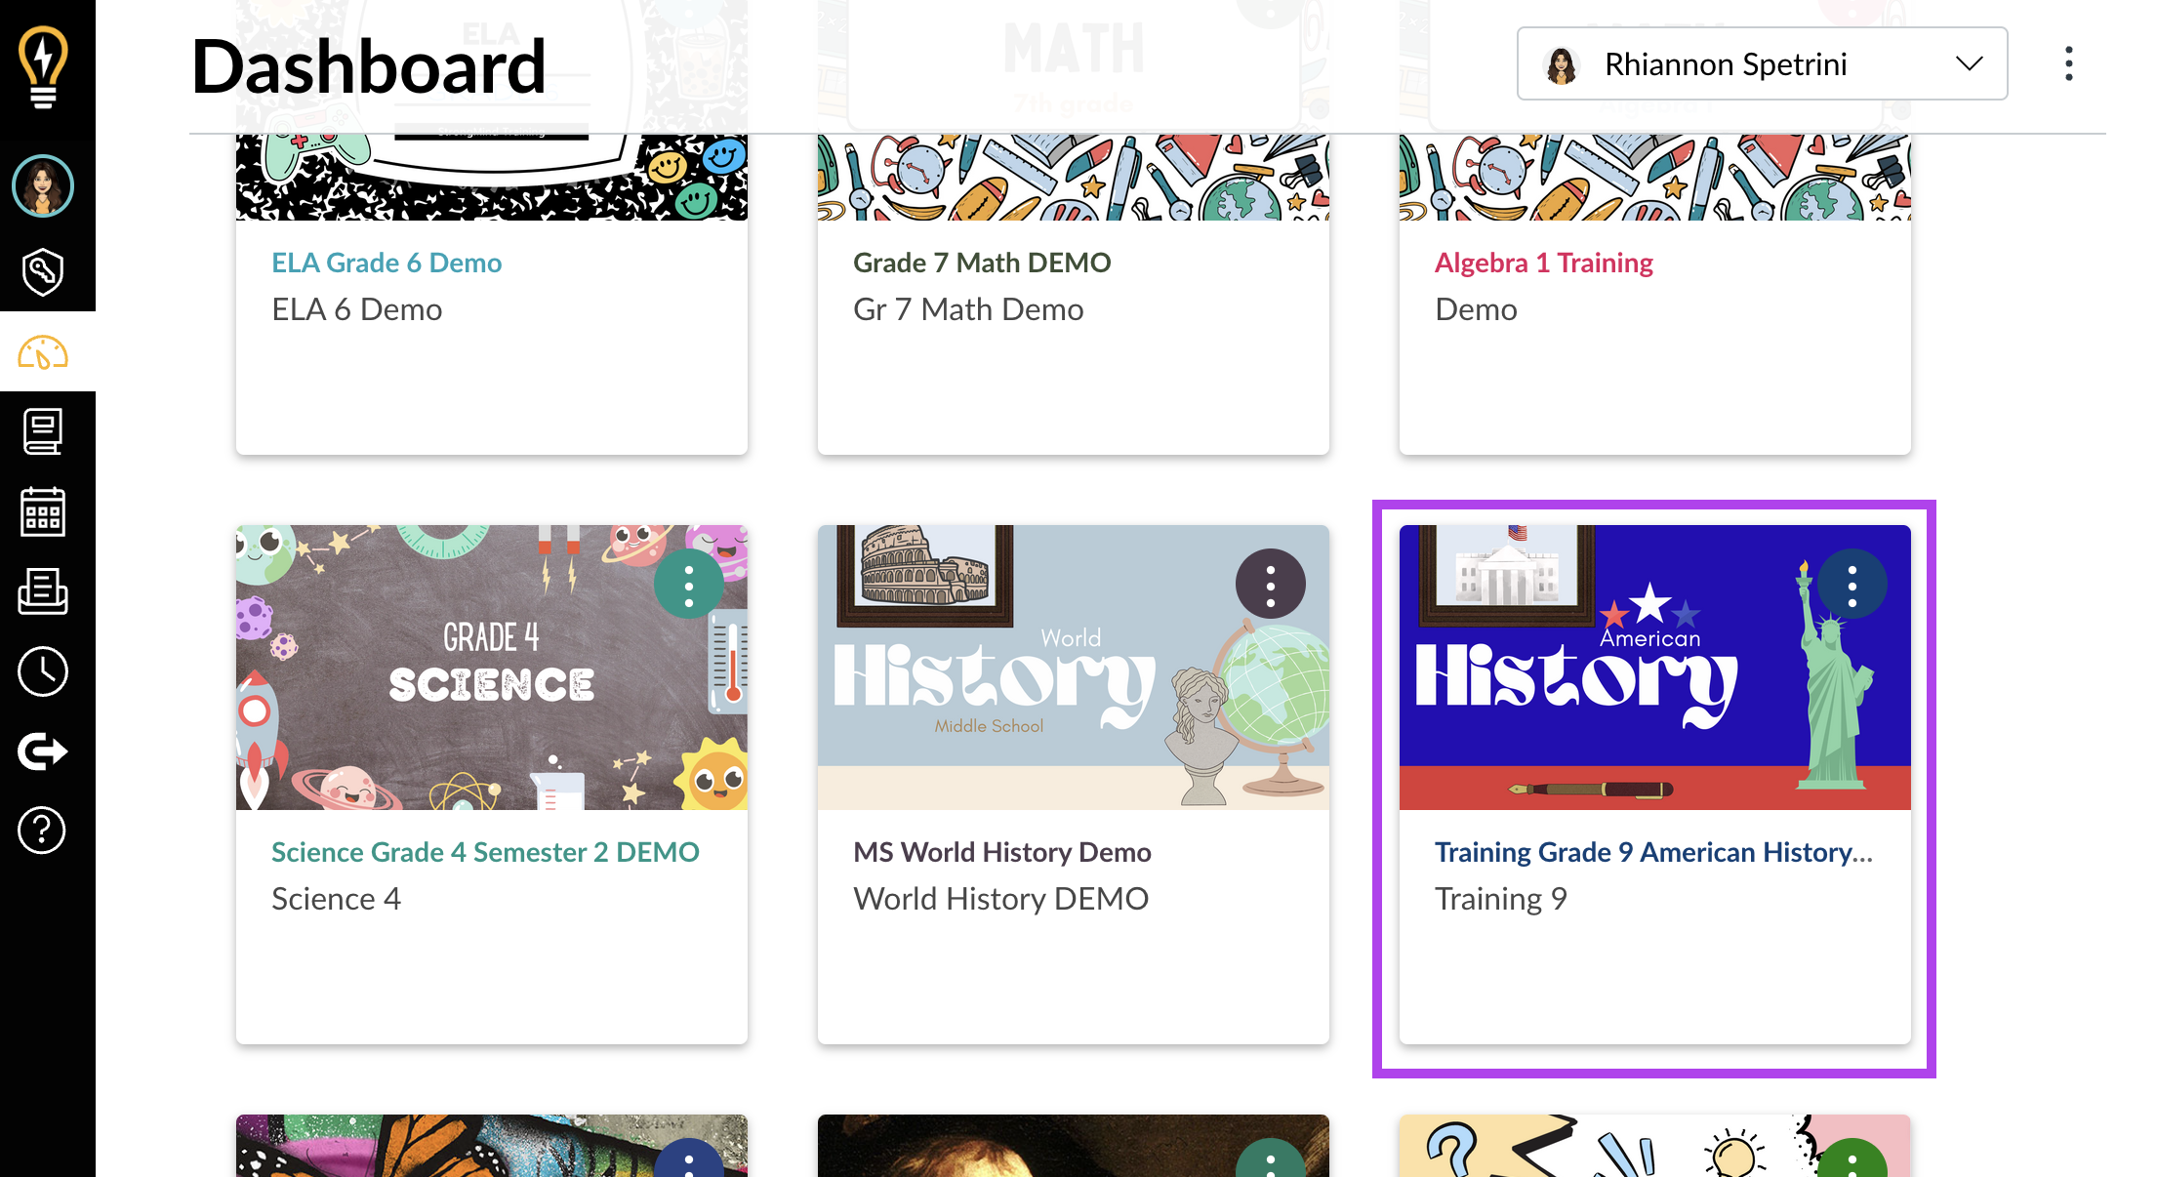Open American History card options menu
The width and height of the screenshot is (2157, 1177).
[x=1852, y=586]
